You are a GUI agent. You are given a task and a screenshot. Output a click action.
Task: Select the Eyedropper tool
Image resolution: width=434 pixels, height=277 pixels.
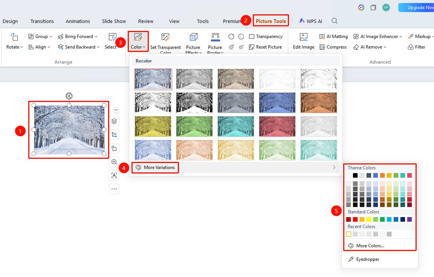[x=364, y=259]
